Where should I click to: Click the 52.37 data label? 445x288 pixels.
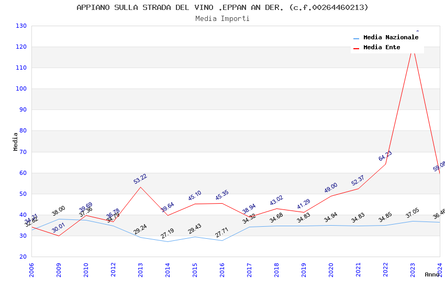(358, 181)
